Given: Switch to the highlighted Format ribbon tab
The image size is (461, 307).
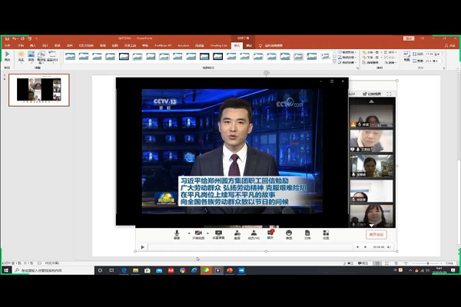Looking at the screenshot, I should coord(237,46).
